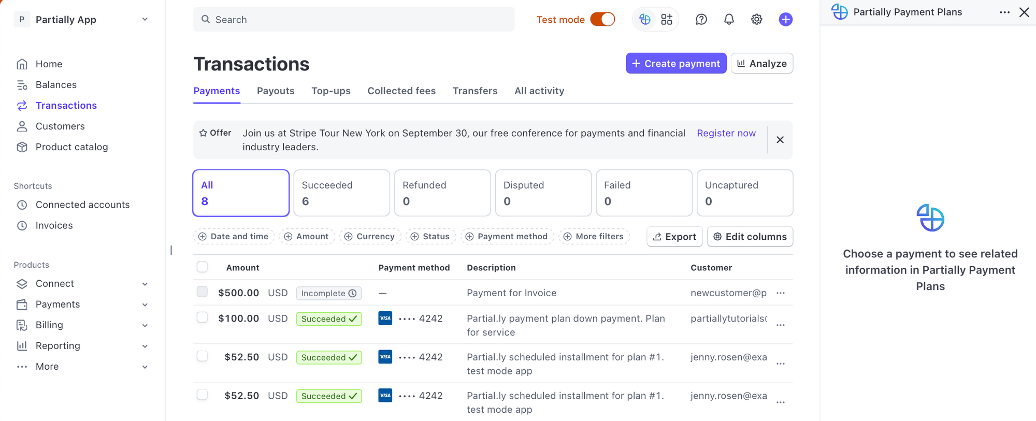This screenshot has height=421, width=1036.
Task: Open the settings gear icon
Action: click(x=756, y=20)
